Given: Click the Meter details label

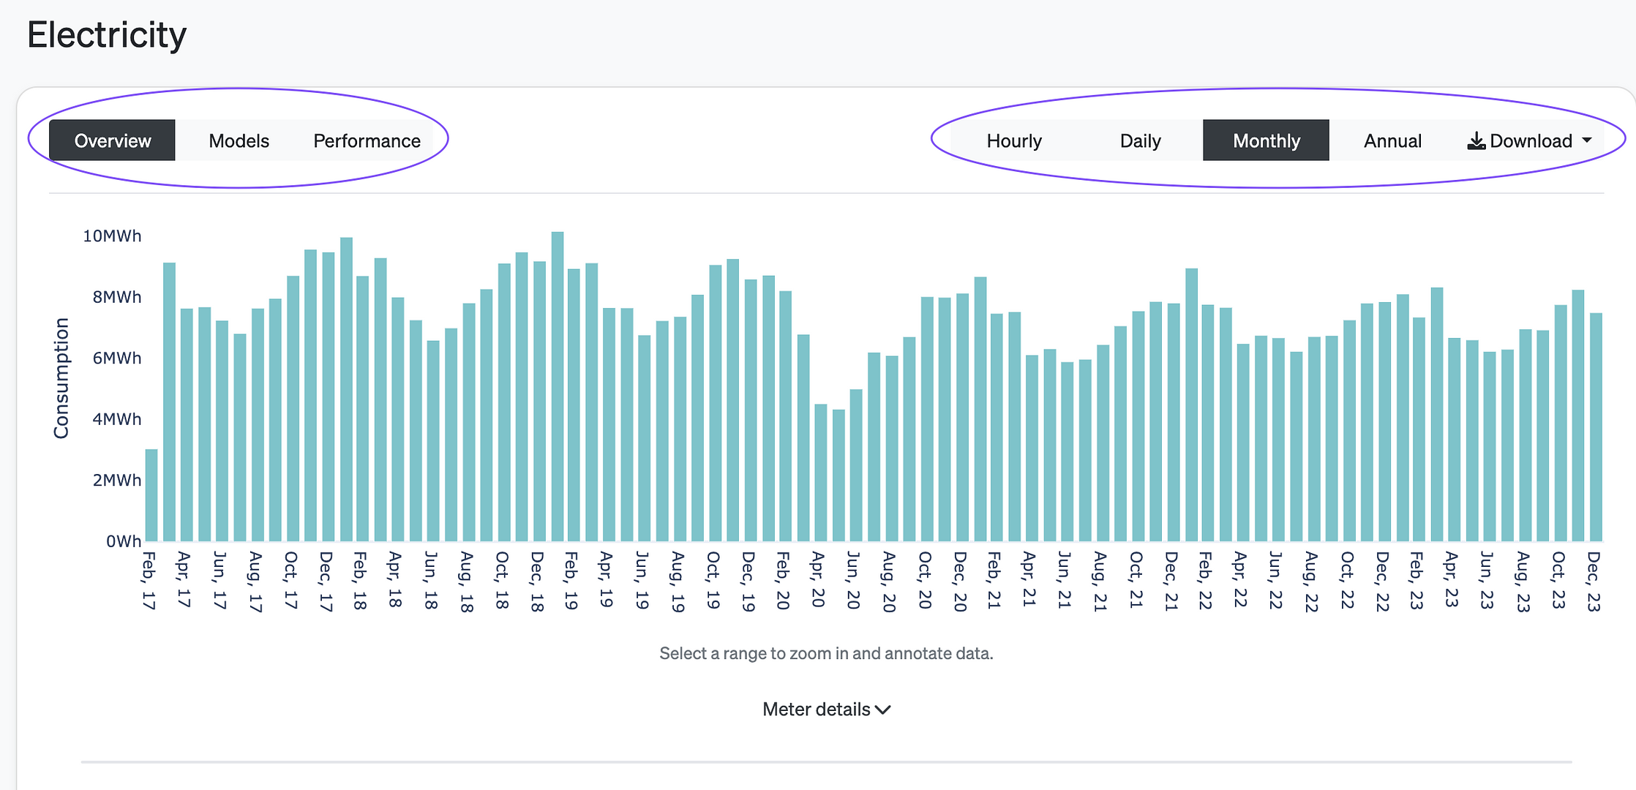Looking at the screenshot, I should 816,710.
